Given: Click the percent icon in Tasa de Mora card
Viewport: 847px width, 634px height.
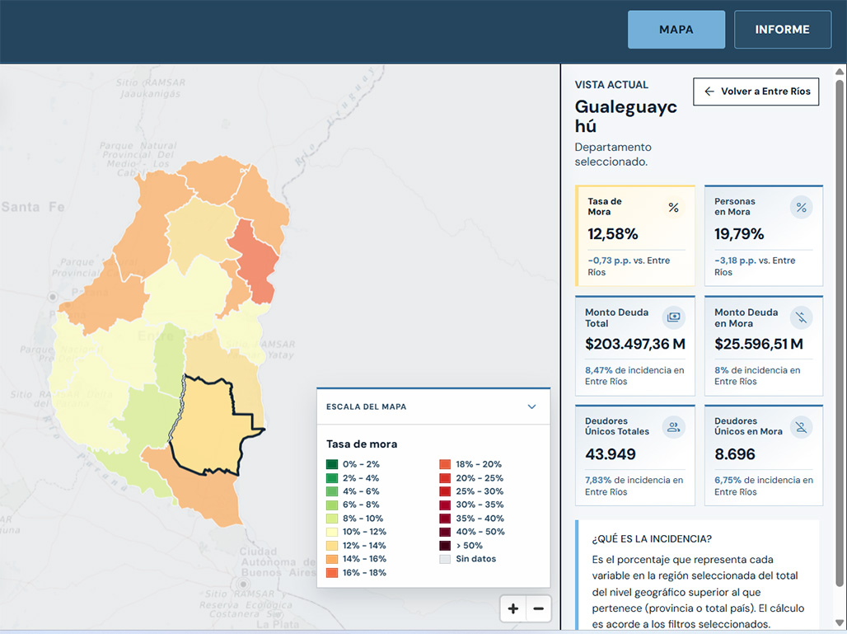Looking at the screenshot, I should point(674,208).
